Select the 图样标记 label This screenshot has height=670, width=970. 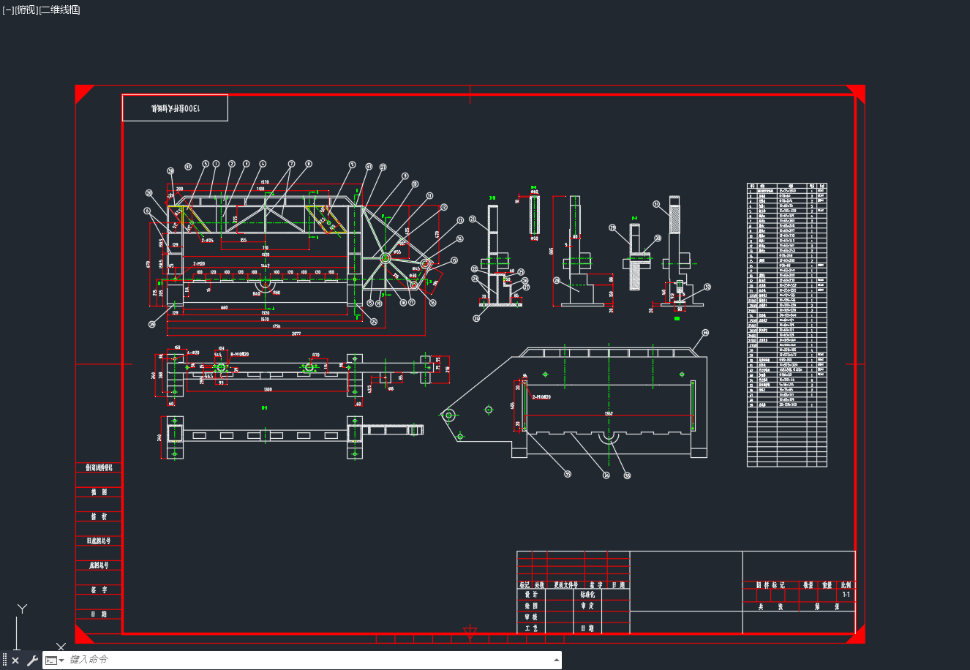pos(770,585)
